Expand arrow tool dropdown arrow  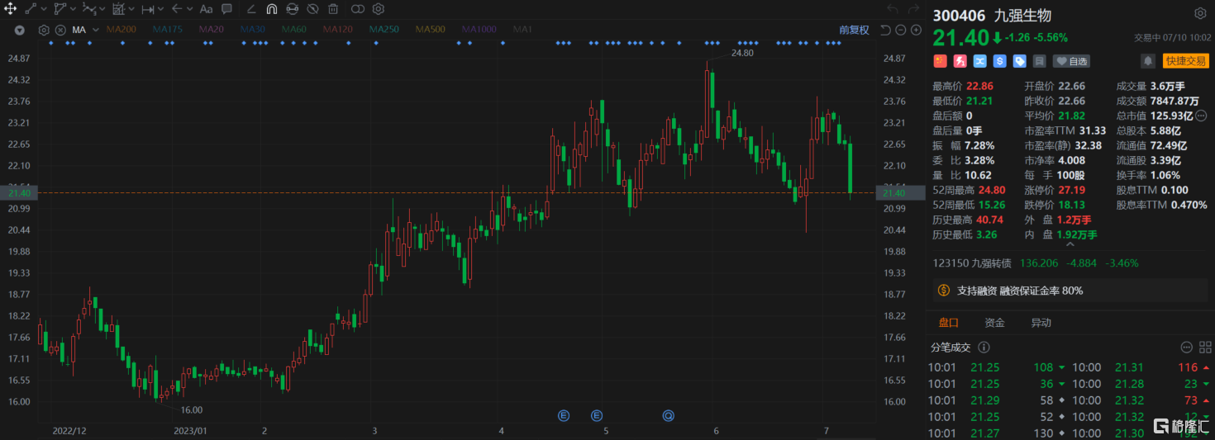tap(189, 9)
